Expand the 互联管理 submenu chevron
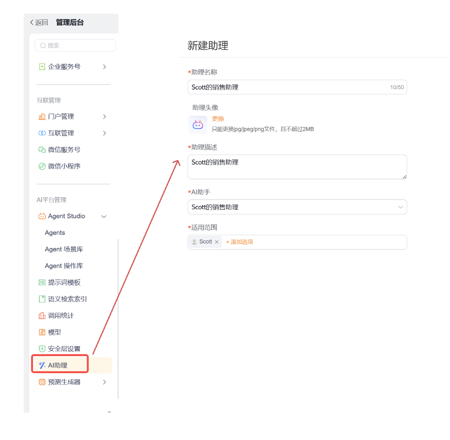The height and width of the screenshot is (440, 450). pyautogui.click(x=104, y=133)
